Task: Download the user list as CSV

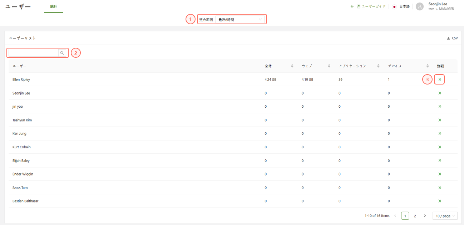Action: [452, 38]
